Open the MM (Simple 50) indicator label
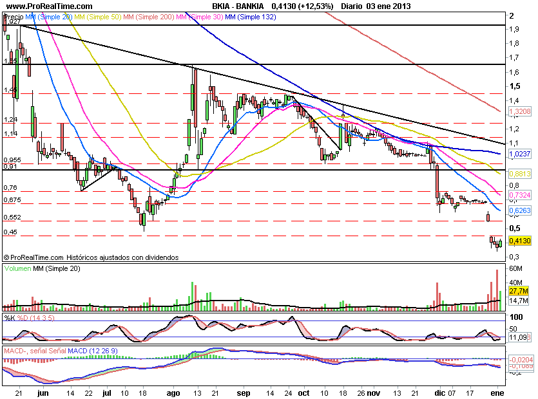538x399 pixels. 98,17
